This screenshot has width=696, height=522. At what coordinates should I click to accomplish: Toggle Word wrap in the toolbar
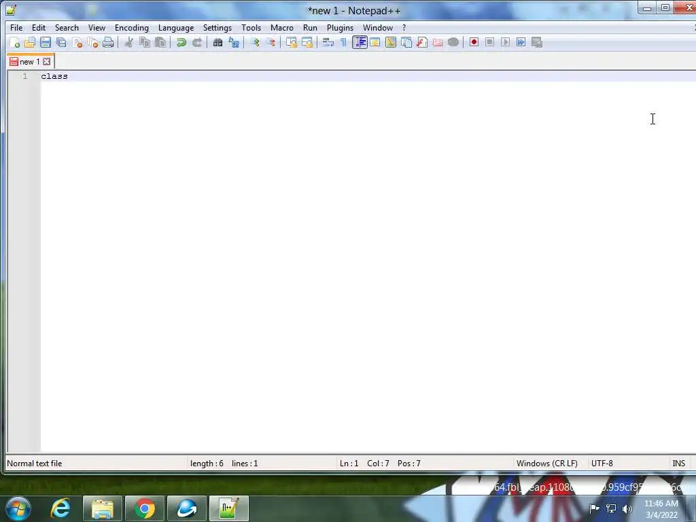click(x=328, y=43)
